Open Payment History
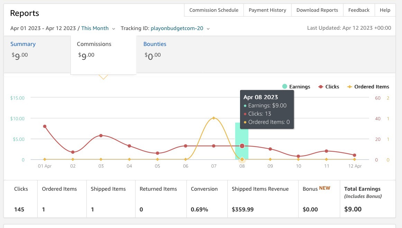Screen dimensions: 402x228 pos(267,10)
